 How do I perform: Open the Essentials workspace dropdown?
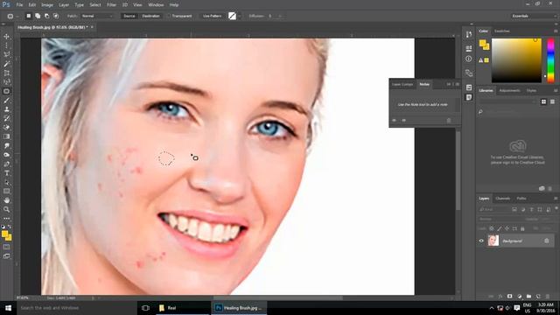tap(533, 16)
